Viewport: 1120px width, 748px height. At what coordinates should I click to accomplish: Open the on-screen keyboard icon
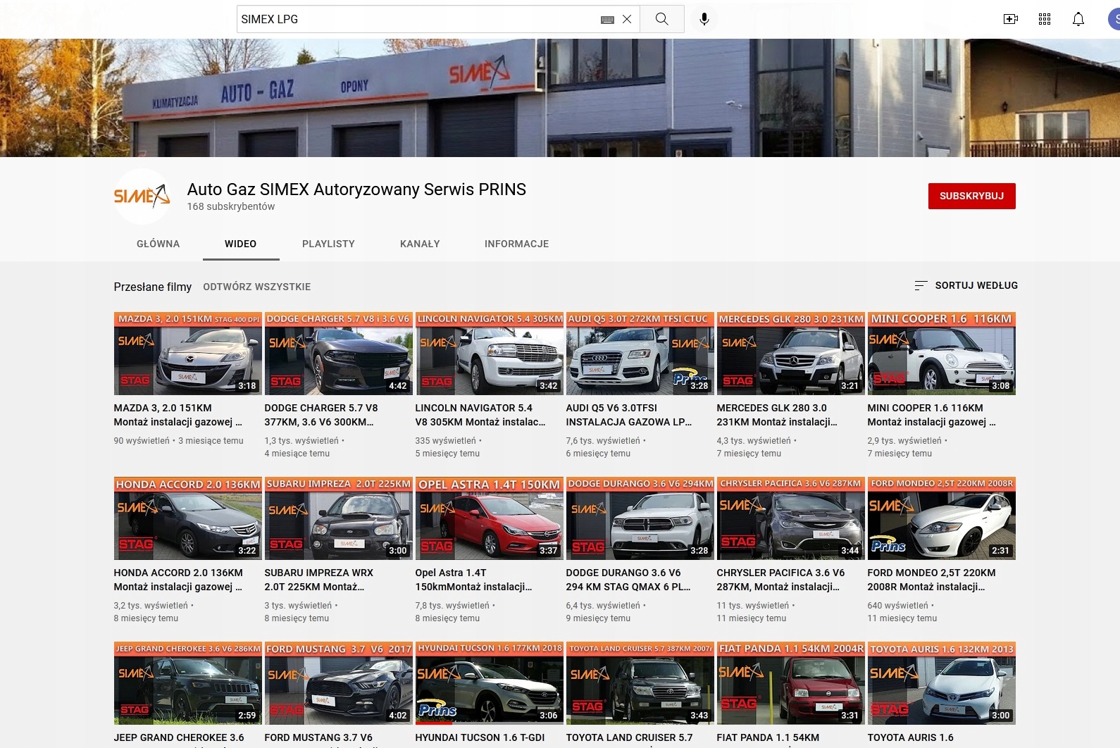(607, 20)
